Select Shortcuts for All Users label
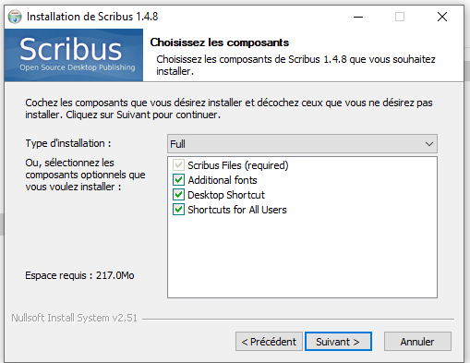The image size is (470, 363). point(237,210)
